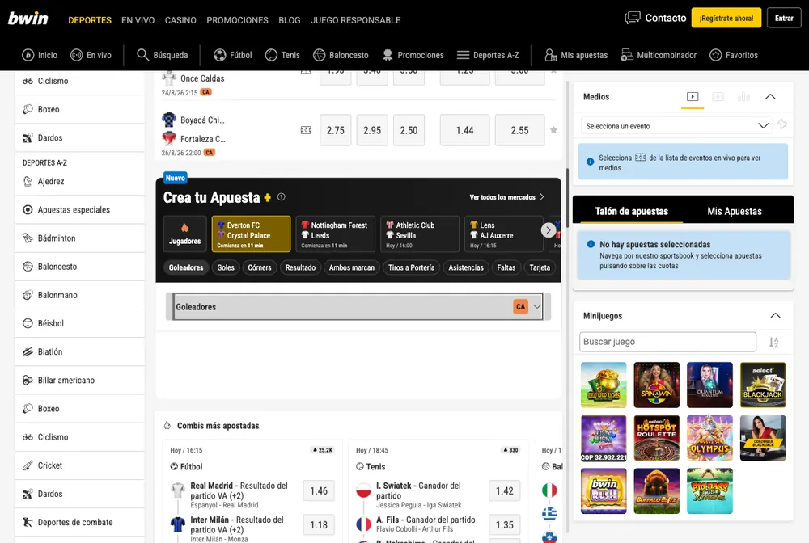Switch to Mis Apuestas tab
Viewport: 809px width, 543px height.
pyautogui.click(x=735, y=211)
